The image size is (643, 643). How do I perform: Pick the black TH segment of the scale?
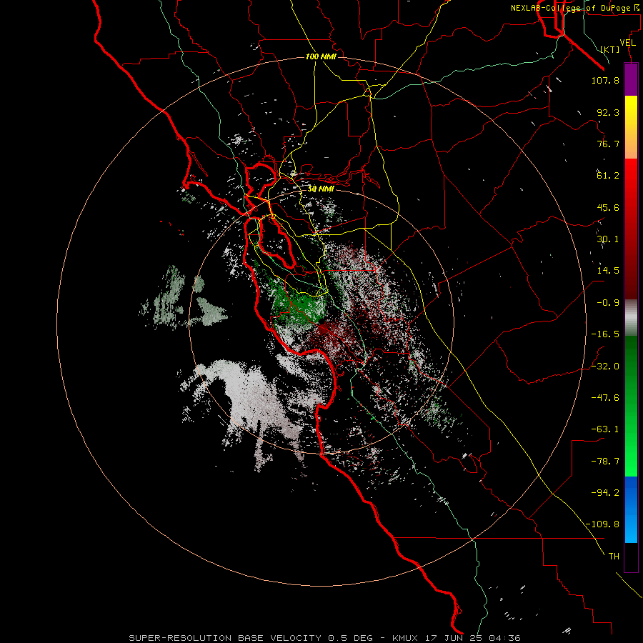click(631, 557)
